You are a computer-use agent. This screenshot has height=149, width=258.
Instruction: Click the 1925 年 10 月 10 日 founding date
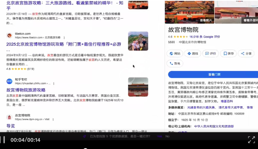[x=194, y=120]
